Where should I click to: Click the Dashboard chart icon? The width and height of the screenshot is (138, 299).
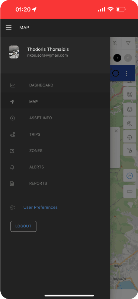pos(12,85)
